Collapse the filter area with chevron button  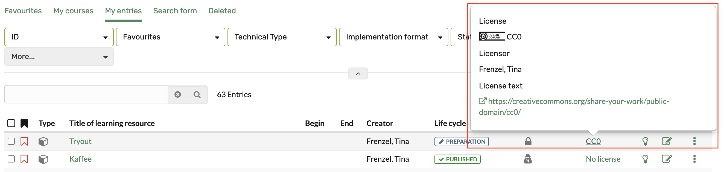(x=358, y=73)
